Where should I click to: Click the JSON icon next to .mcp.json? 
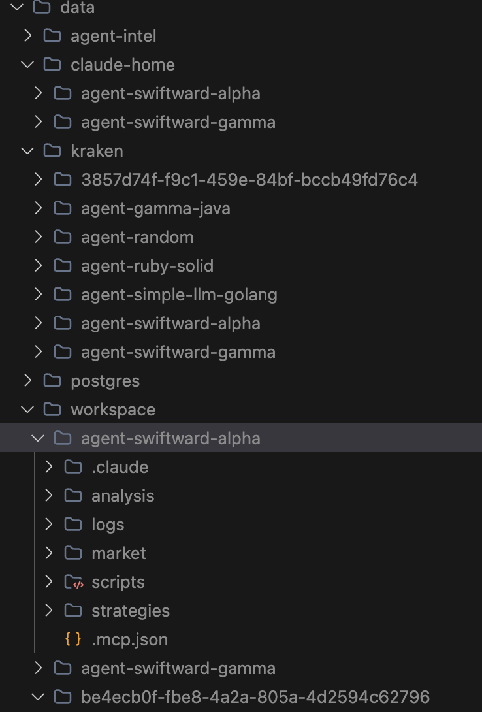(73, 639)
